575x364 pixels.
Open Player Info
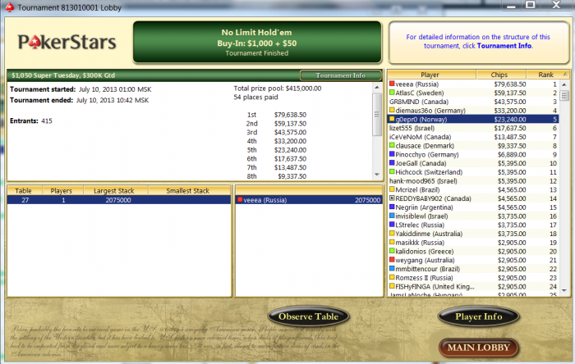point(478,316)
